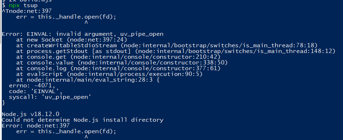
Task: Click the errno: -4071 property line
Action: tap(32, 86)
